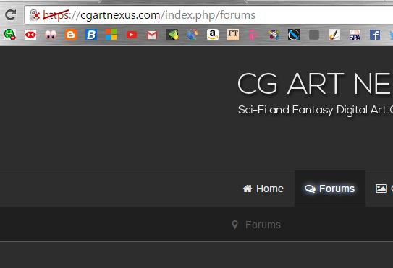Open the pink eyes bookmark
Image resolution: width=393 pixels, height=268 pixels.
click(51, 35)
